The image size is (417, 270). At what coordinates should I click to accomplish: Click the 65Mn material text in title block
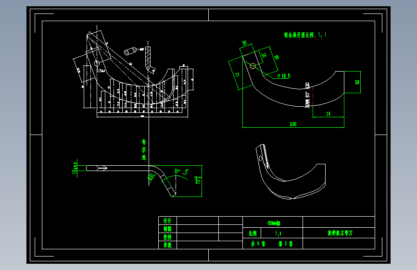pyautogui.click(x=274, y=223)
